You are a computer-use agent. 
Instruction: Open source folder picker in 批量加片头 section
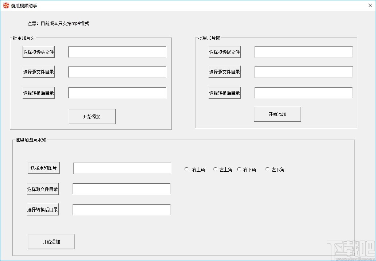coord(38,72)
